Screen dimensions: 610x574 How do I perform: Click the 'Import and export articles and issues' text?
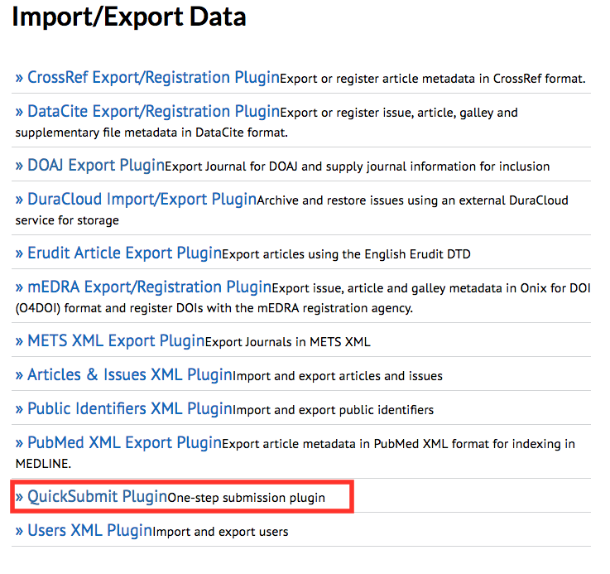(338, 376)
